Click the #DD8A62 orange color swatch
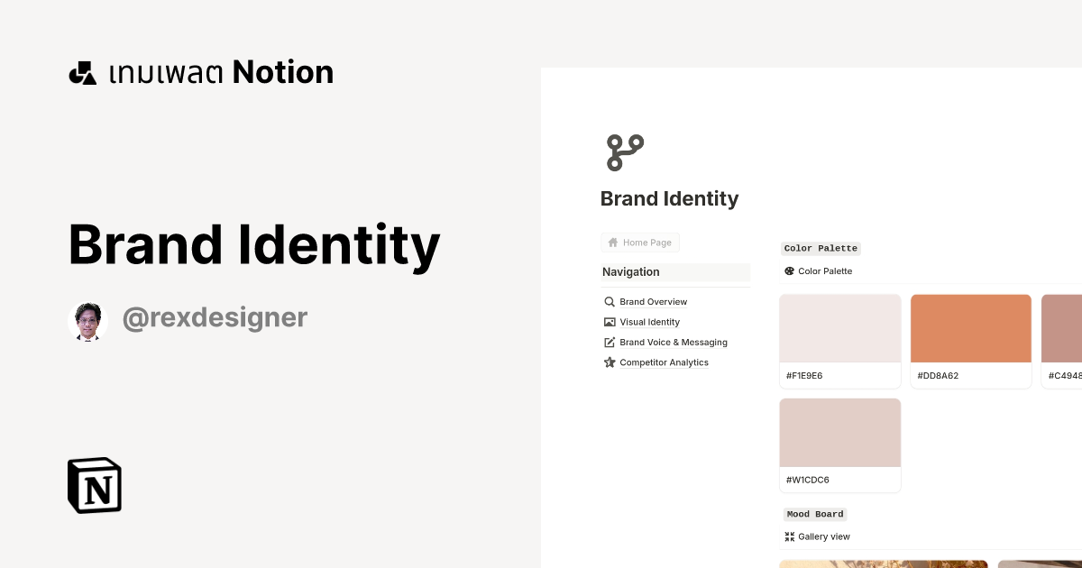Screen dimensions: 1082x568 click(x=970, y=328)
